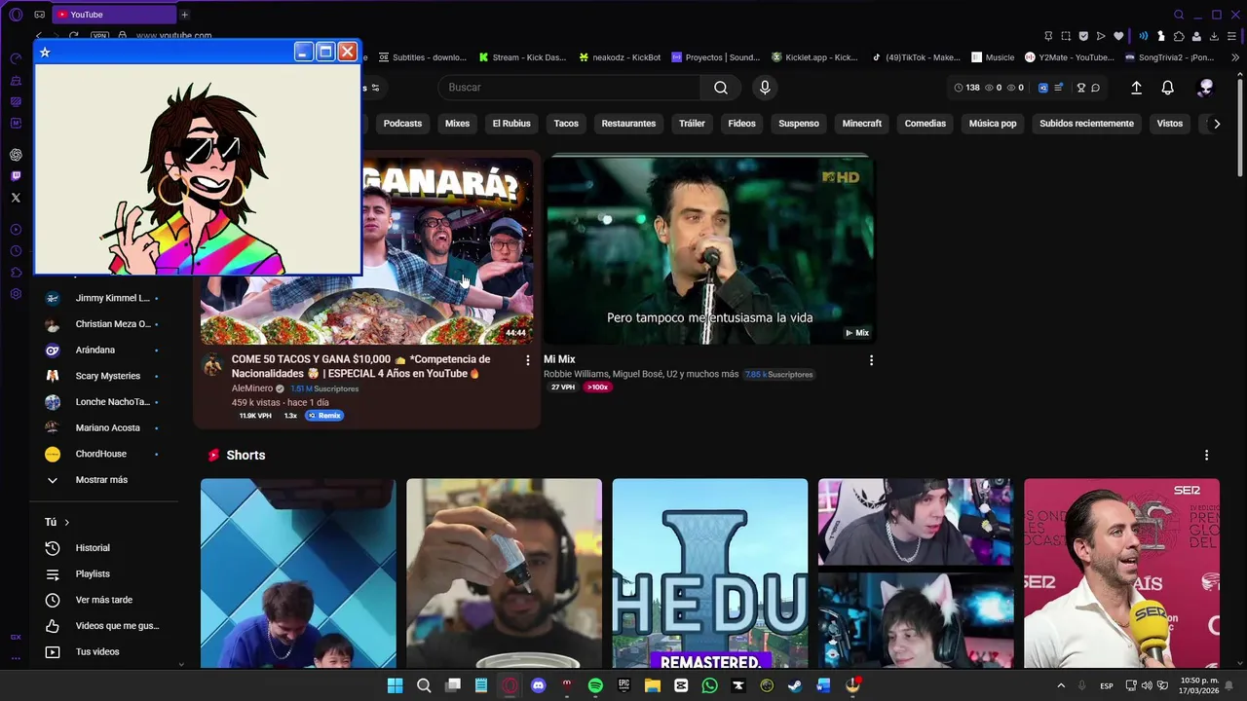The height and width of the screenshot is (701, 1247).
Task: Click the Opera menu logo
Action: pos(16,15)
